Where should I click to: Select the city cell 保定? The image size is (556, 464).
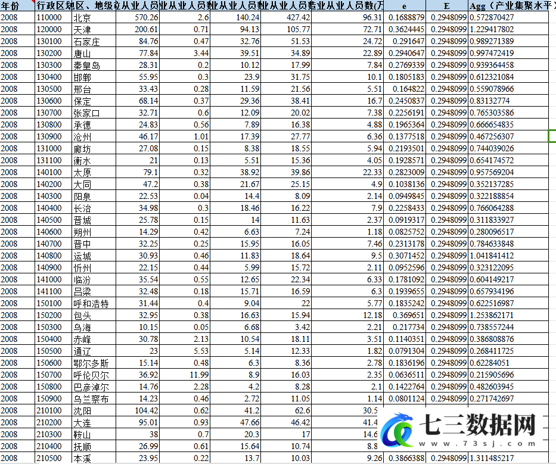[94, 101]
